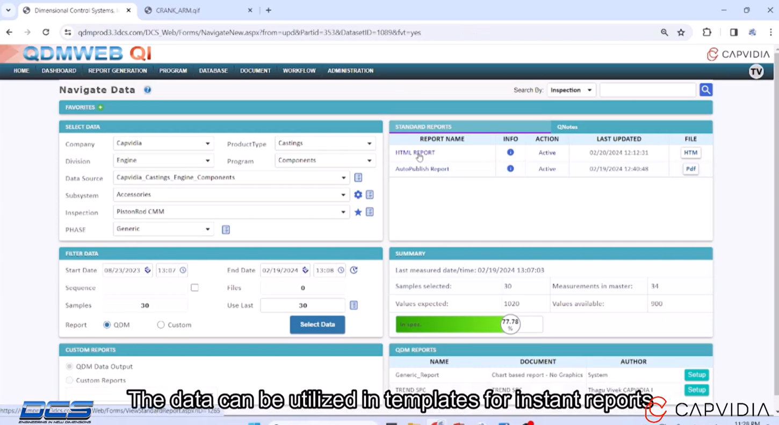Switch to the QNotes tab
Image resolution: width=779 pixels, height=425 pixels.
point(567,127)
